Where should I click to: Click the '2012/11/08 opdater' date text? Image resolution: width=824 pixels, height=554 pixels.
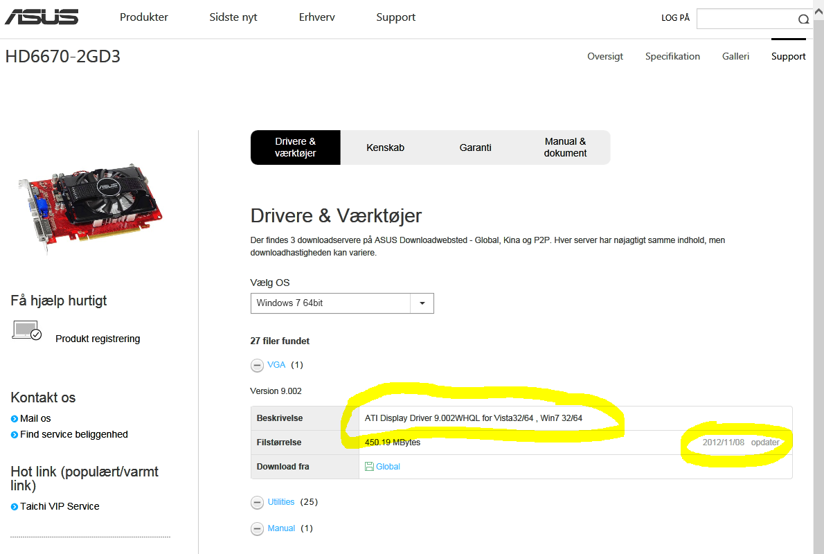741,443
